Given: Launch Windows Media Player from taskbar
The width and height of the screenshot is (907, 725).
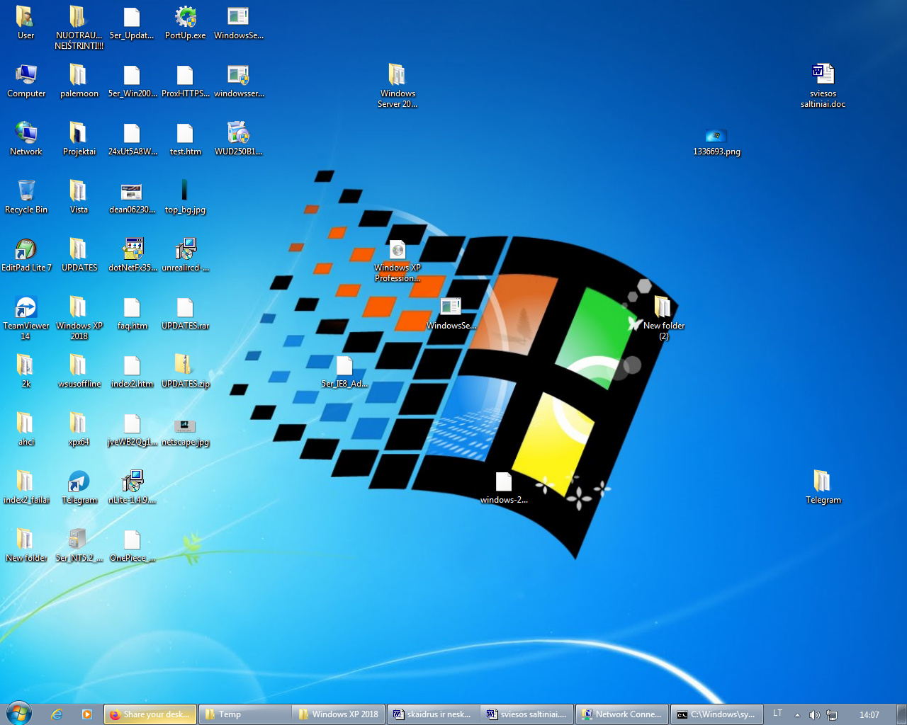Looking at the screenshot, I should click(x=87, y=714).
